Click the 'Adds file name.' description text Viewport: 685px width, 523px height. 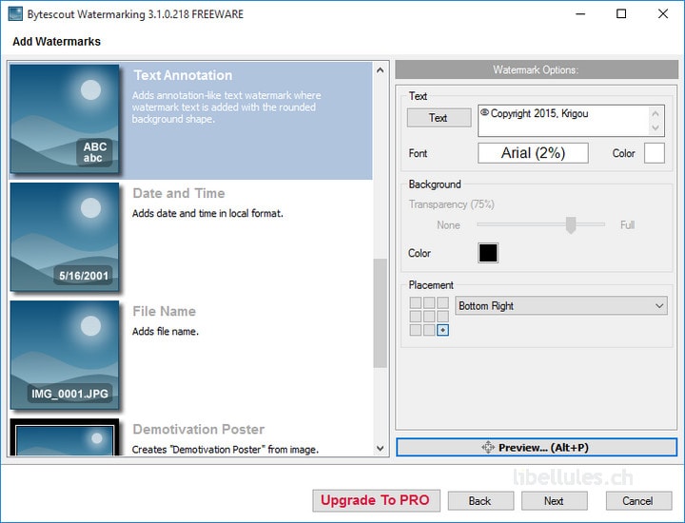click(x=166, y=331)
